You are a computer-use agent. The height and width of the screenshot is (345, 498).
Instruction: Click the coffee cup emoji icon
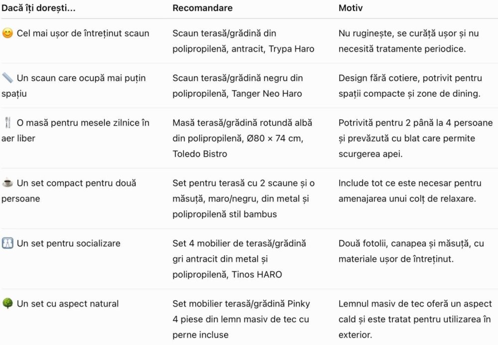(x=7, y=183)
